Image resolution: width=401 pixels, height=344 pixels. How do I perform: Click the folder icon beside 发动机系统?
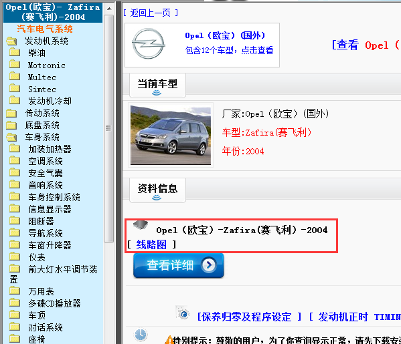(x=11, y=41)
